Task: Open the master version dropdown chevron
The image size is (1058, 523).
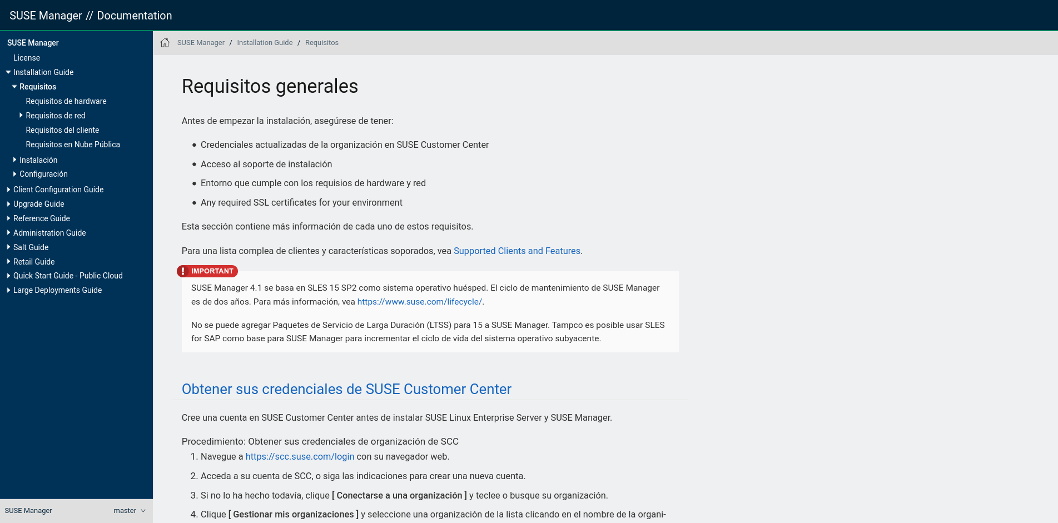Action: [x=143, y=511]
